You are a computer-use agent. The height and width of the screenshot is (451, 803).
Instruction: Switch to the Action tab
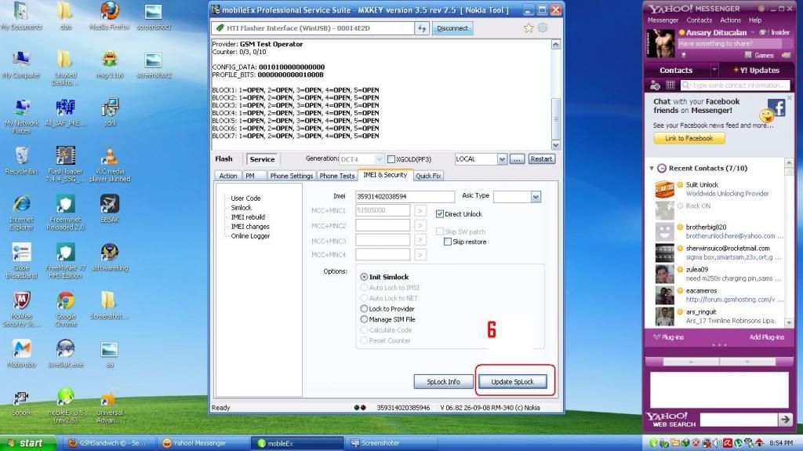[x=228, y=176]
